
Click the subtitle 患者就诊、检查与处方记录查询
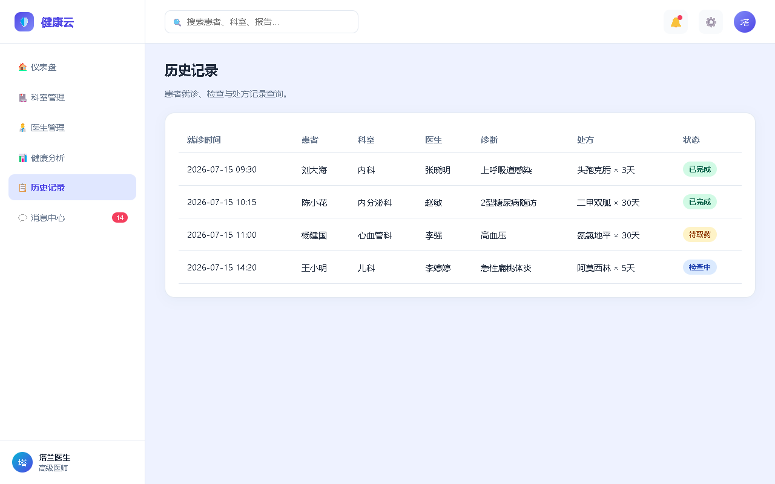click(226, 94)
